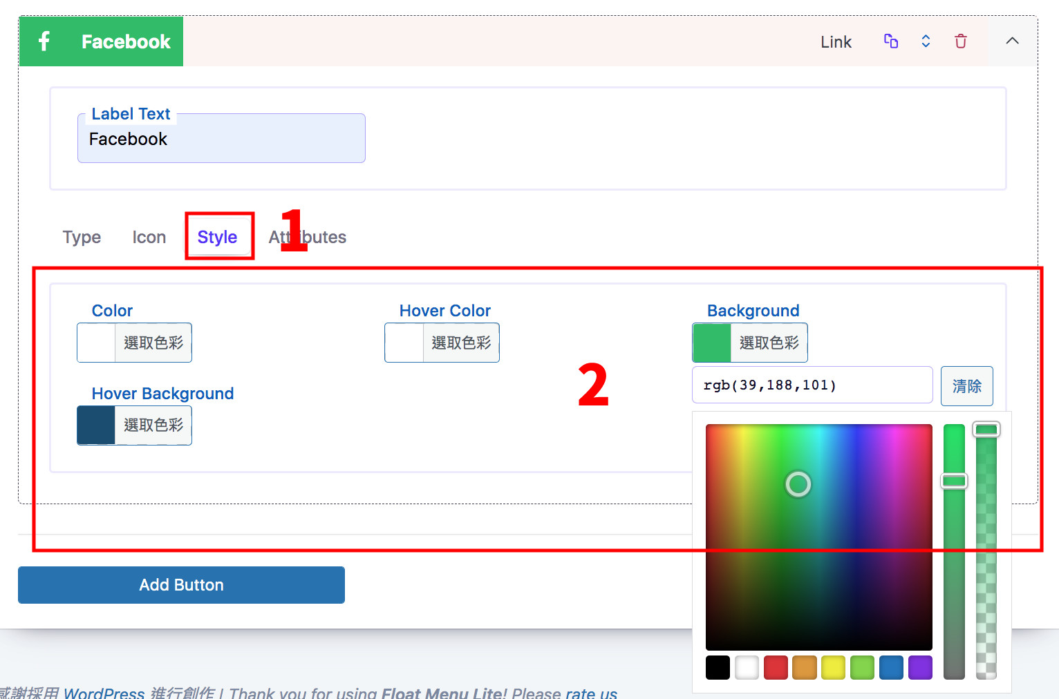
Task: Click the rate us footer link
Action: (x=591, y=693)
